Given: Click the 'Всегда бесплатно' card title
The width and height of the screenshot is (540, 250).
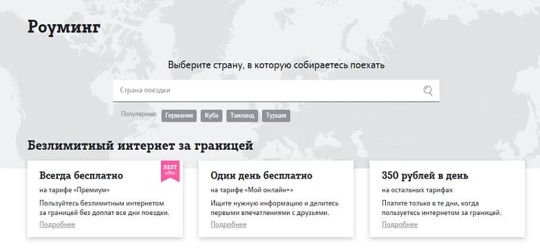Looking at the screenshot, I should [81, 176].
